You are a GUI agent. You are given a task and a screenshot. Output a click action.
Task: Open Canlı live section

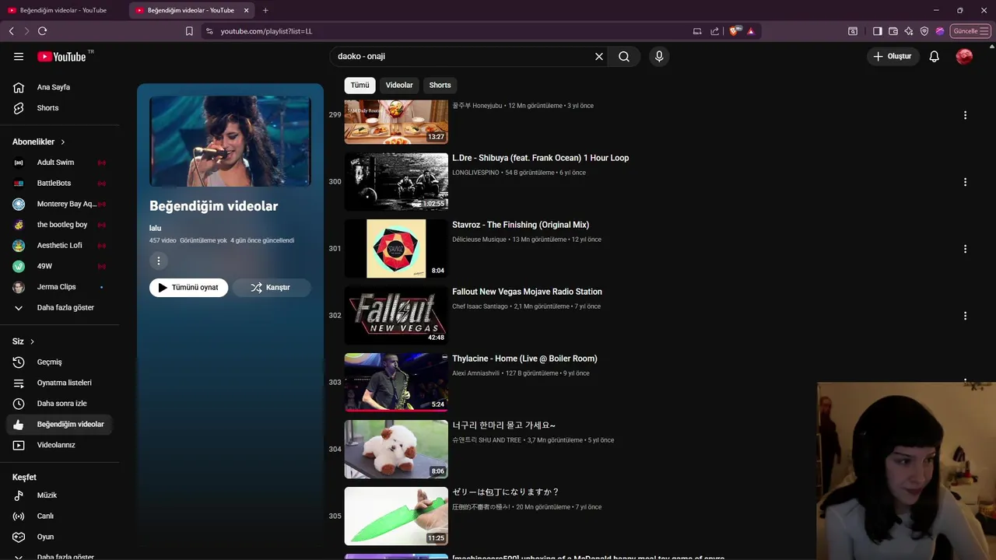coord(61,516)
